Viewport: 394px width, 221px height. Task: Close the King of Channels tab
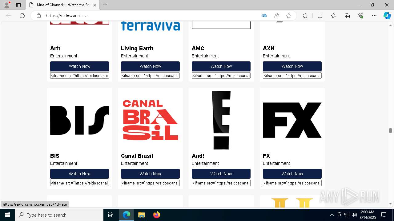click(94, 5)
